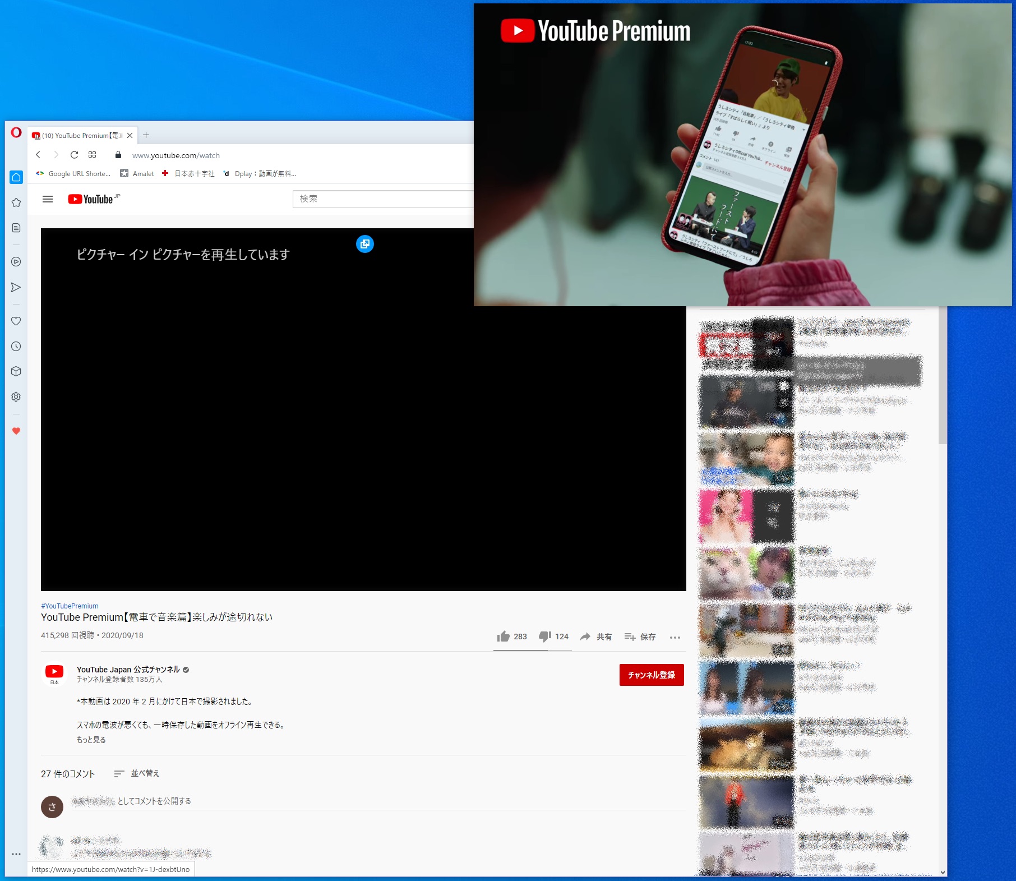Open the heart outline icon in sidebar
The image size is (1016, 881).
16,321
